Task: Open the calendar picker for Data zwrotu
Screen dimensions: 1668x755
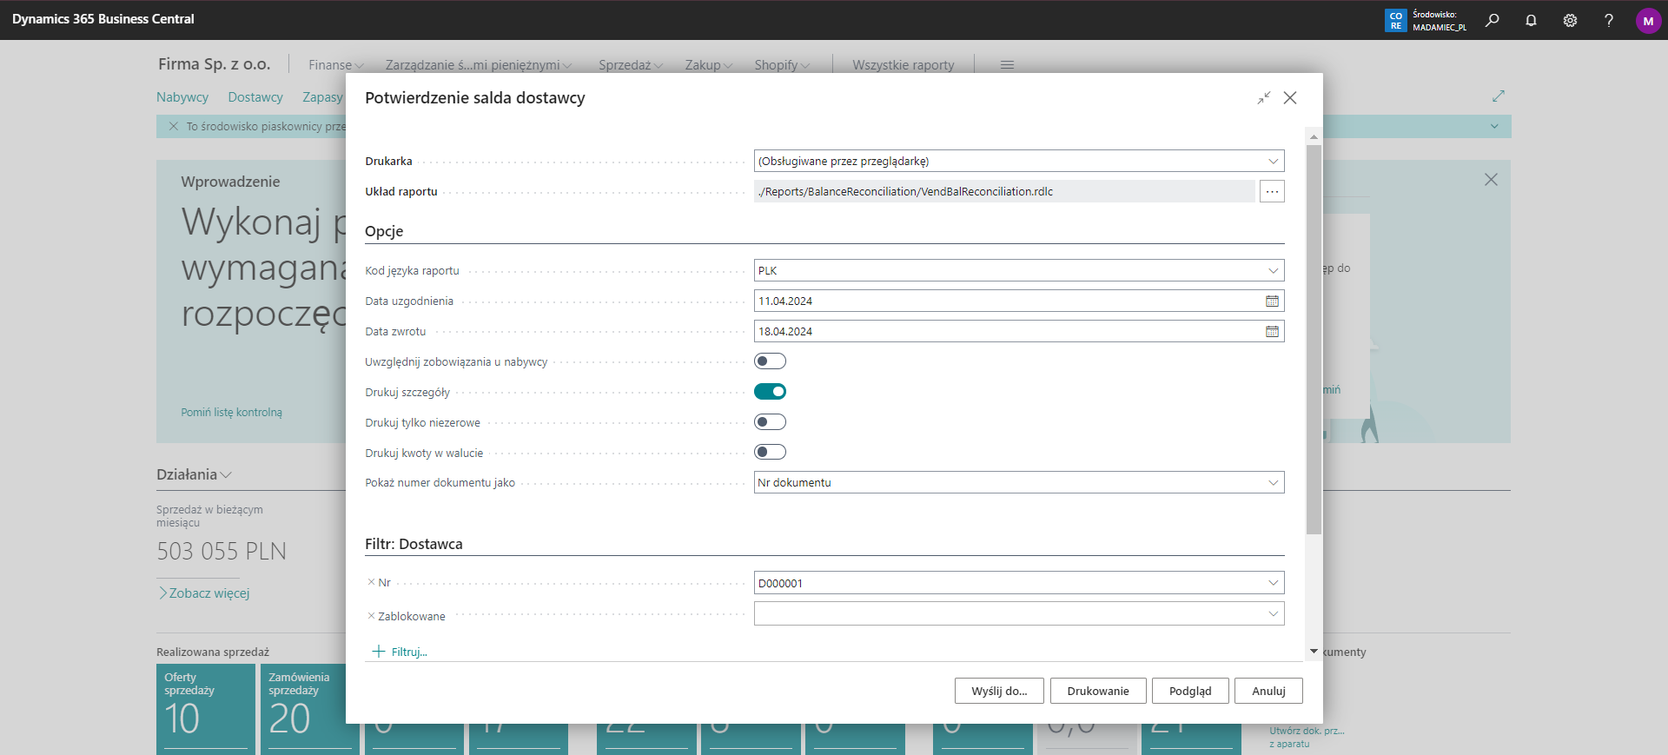Action: [1272, 331]
